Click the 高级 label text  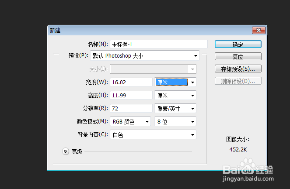click(77, 151)
